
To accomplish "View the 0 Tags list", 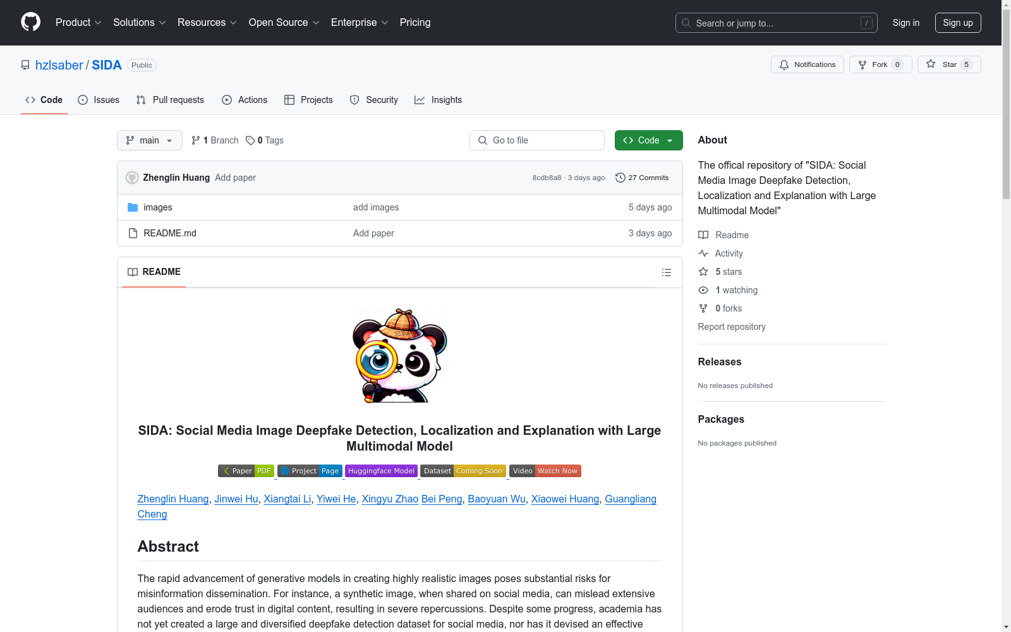I will click(265, 140).
